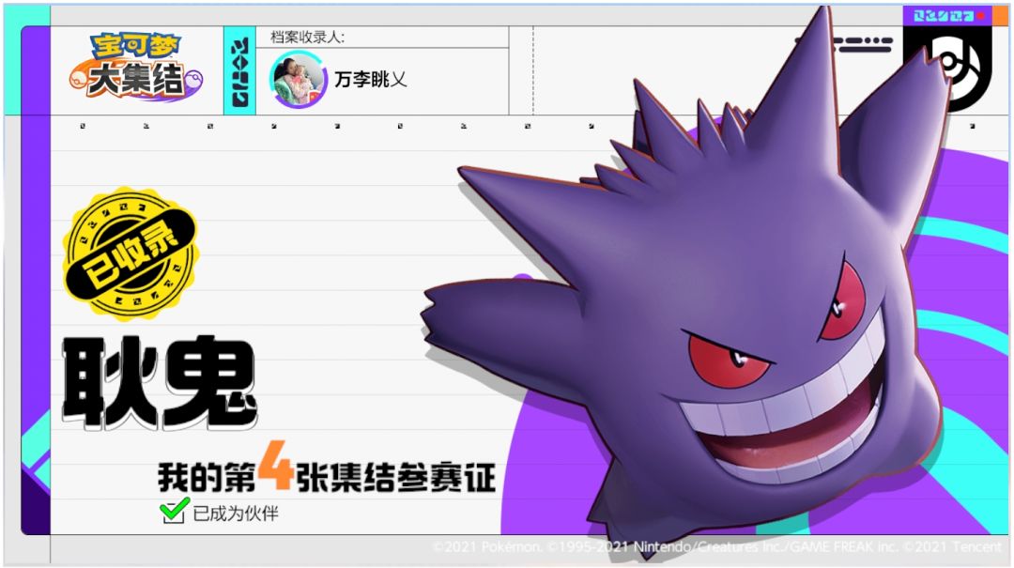Click the 耿鬼 name title
The image size is (1014, 568).
tap(160, 383)
